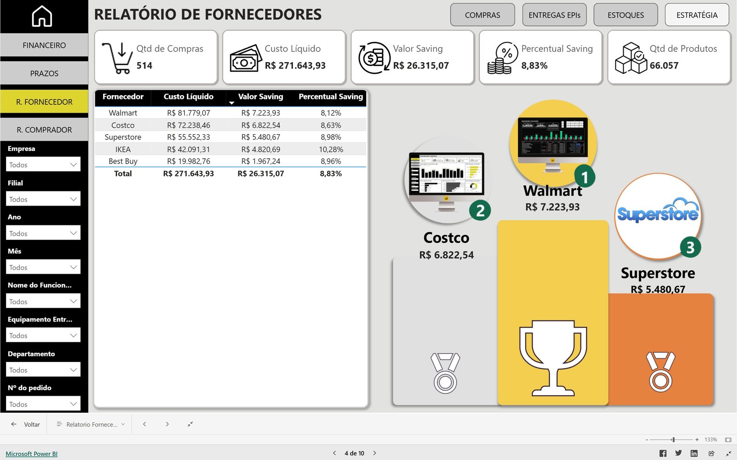737x460 pixels.
Task: Click the shopping cart icon in Qtd de Compras
Action: pyautogui.click(x=117, y=58)
